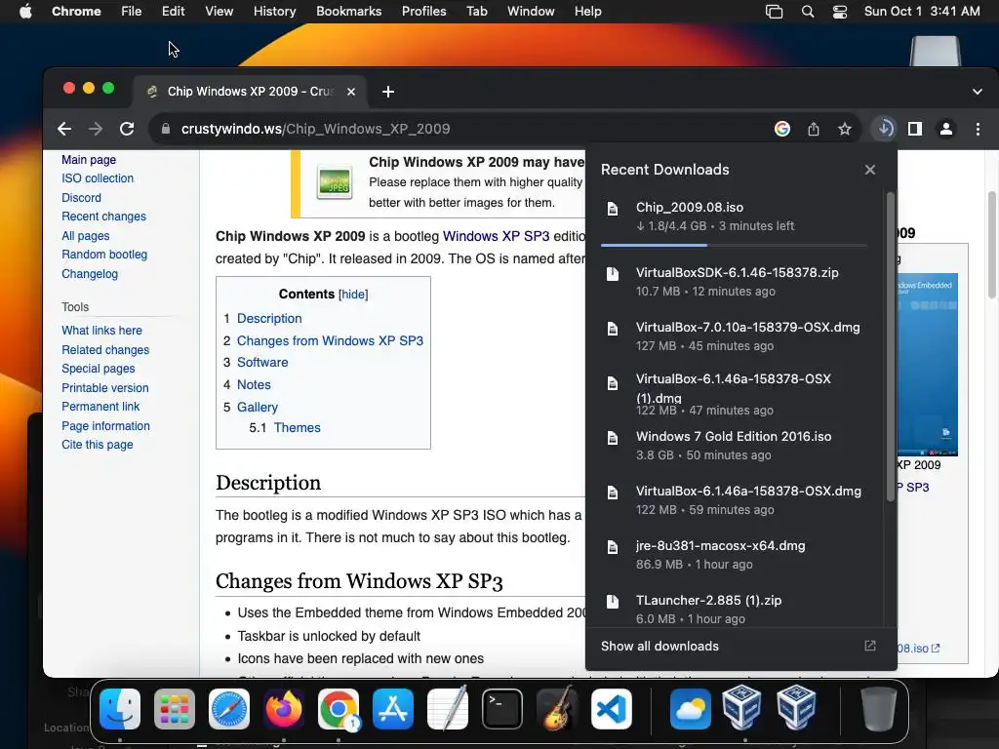Screen dimensions: 999x749
Task: Open the ISO collection link
Action: pyautogui.click(x=98, y=178)
